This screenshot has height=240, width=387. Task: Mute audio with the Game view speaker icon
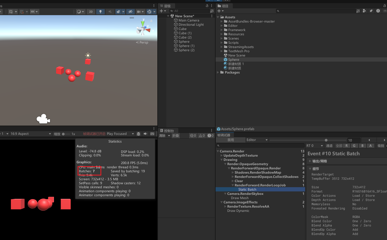click(145, 134)
